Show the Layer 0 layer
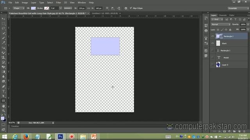The height and width of the screenshot is (140, 250). pos(212,65)
